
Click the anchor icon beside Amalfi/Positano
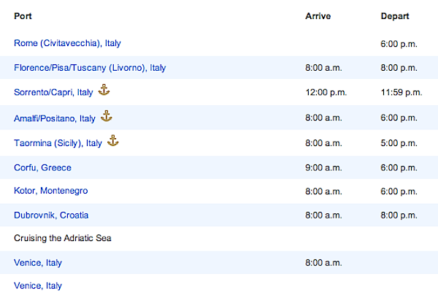tap(107, 116)
